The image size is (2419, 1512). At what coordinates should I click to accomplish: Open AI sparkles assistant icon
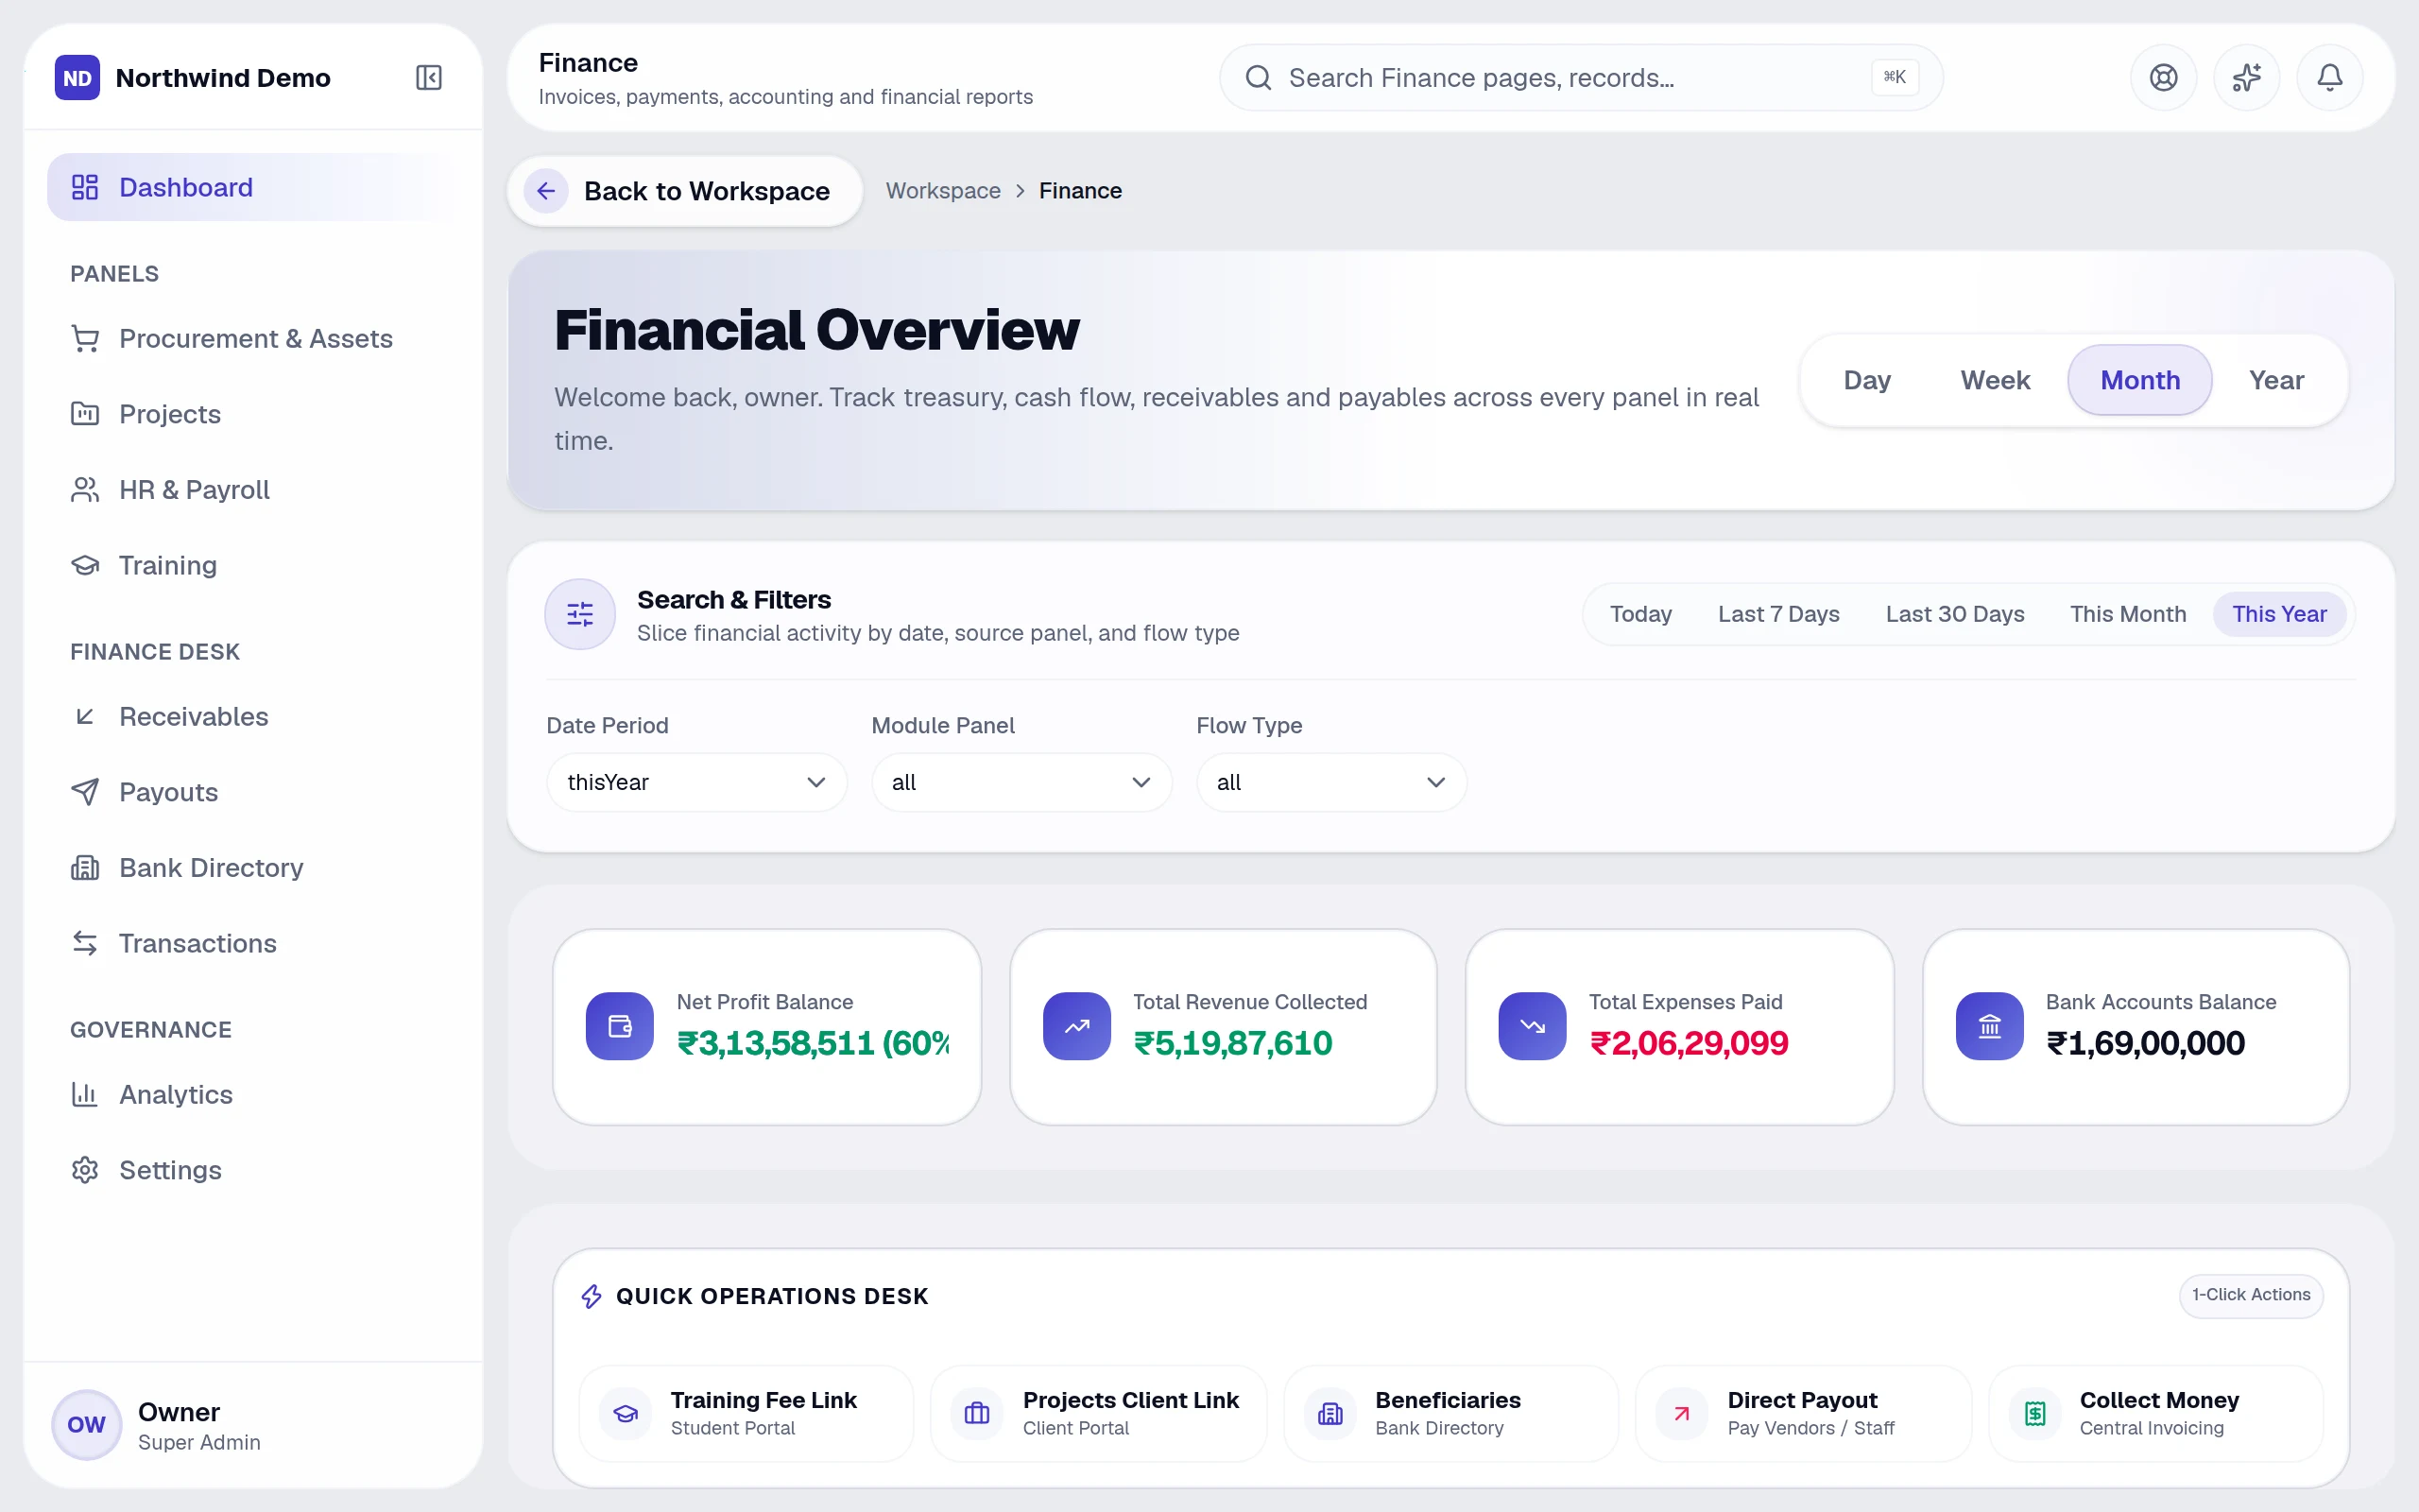[2246, 77]
